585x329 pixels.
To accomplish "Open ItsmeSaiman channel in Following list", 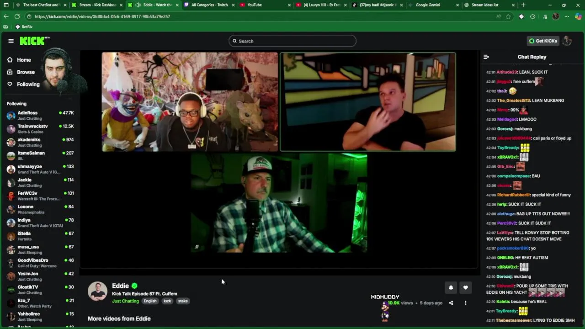I will click(x=40, y=155).
